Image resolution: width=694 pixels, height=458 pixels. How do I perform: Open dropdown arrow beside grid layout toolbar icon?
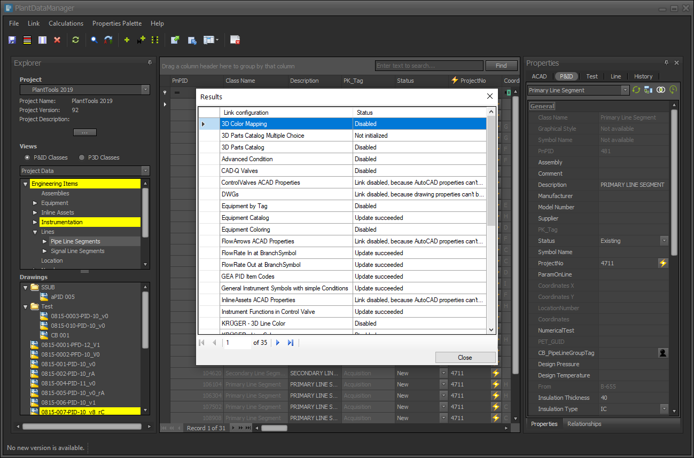(x=217, y=40)
